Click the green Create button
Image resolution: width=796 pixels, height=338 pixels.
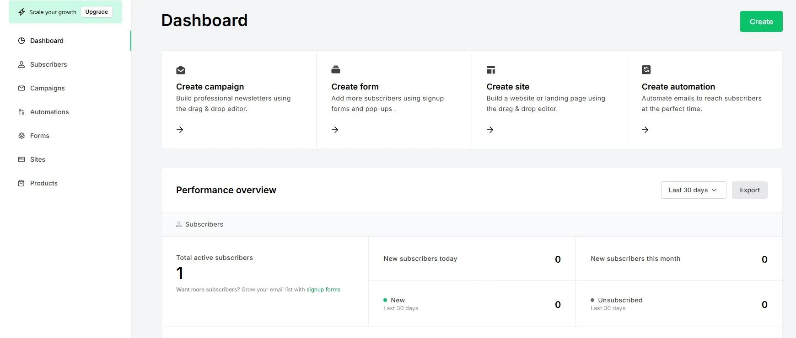pyautogui.click(x=761, y=21)
